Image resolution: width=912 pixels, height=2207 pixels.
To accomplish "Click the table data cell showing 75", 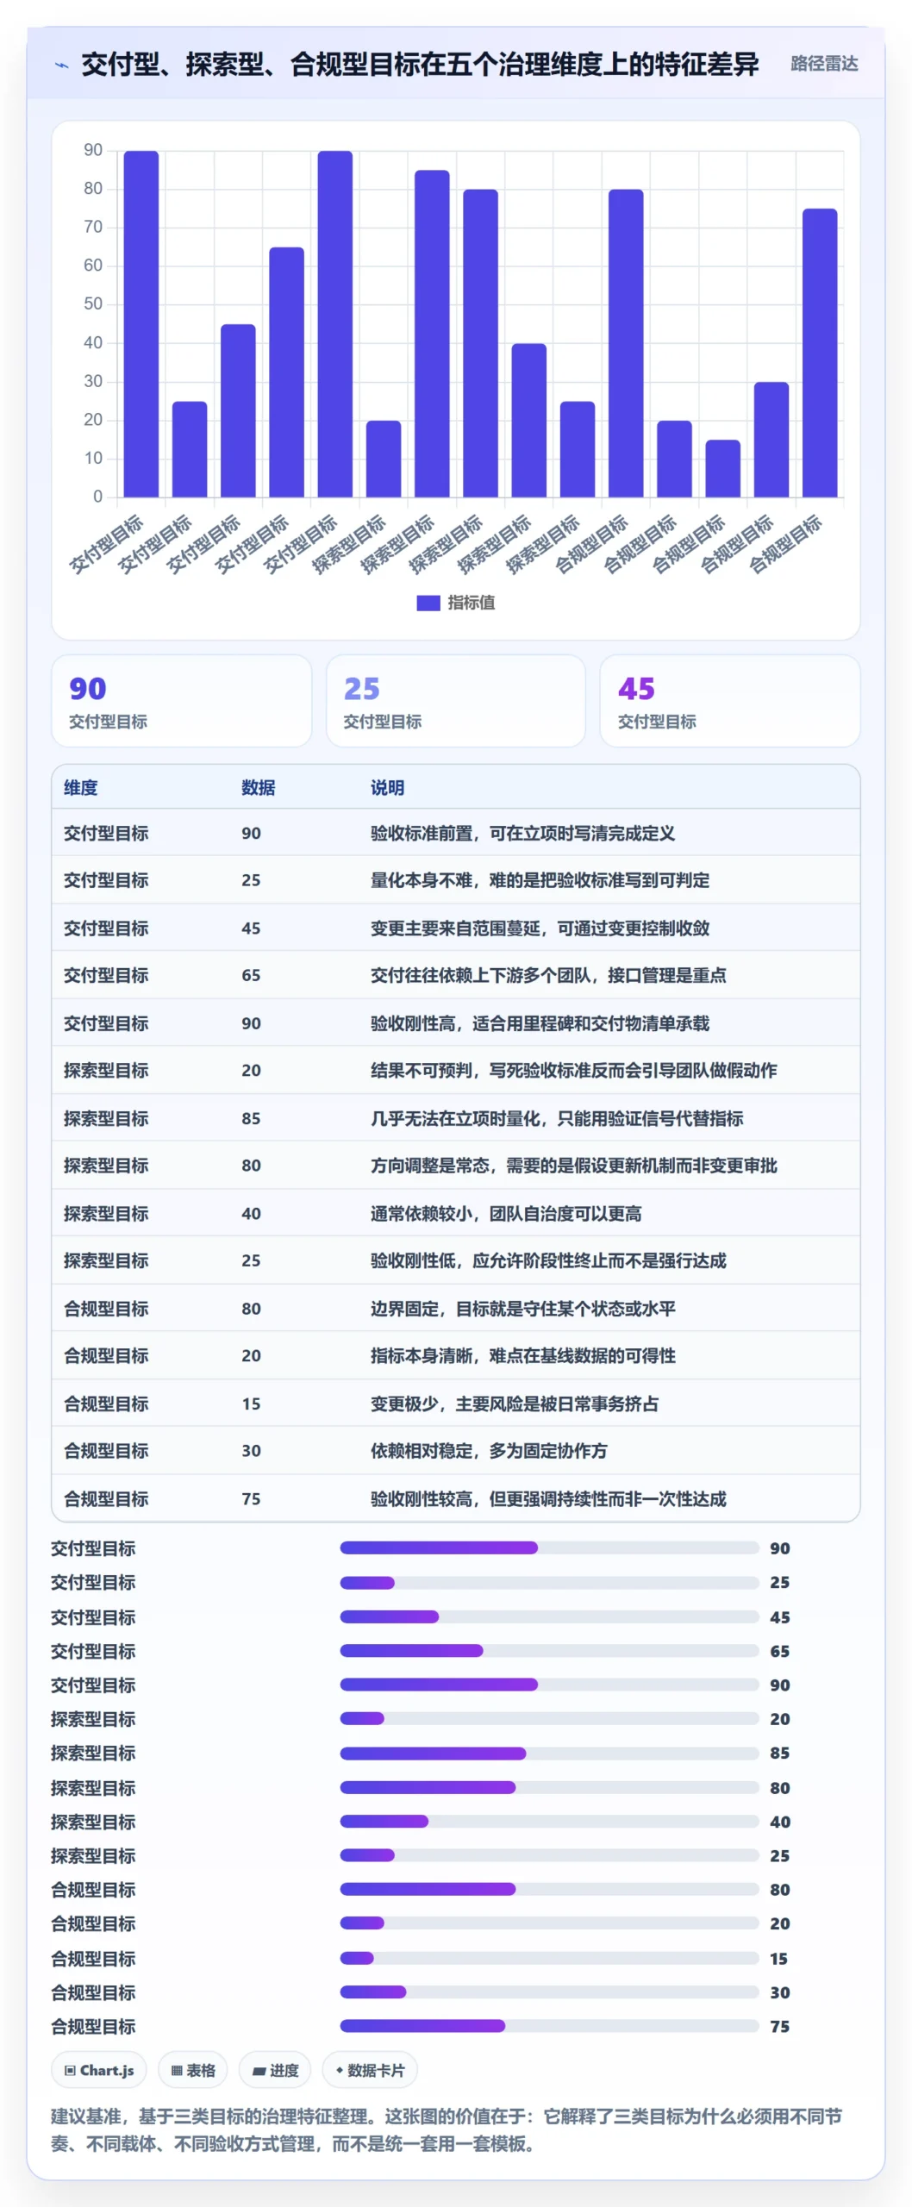I will (x=251, y=1498).
